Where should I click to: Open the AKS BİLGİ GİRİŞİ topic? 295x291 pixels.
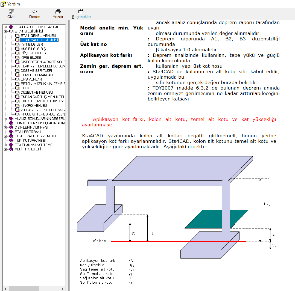pyautogui.click(x=33, y=49)
